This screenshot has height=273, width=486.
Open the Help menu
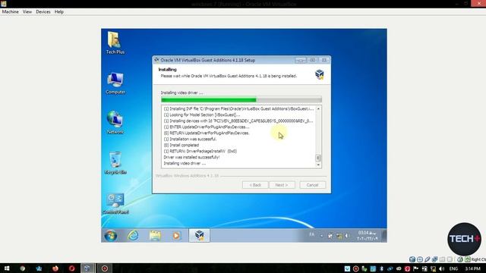point(59,12)
